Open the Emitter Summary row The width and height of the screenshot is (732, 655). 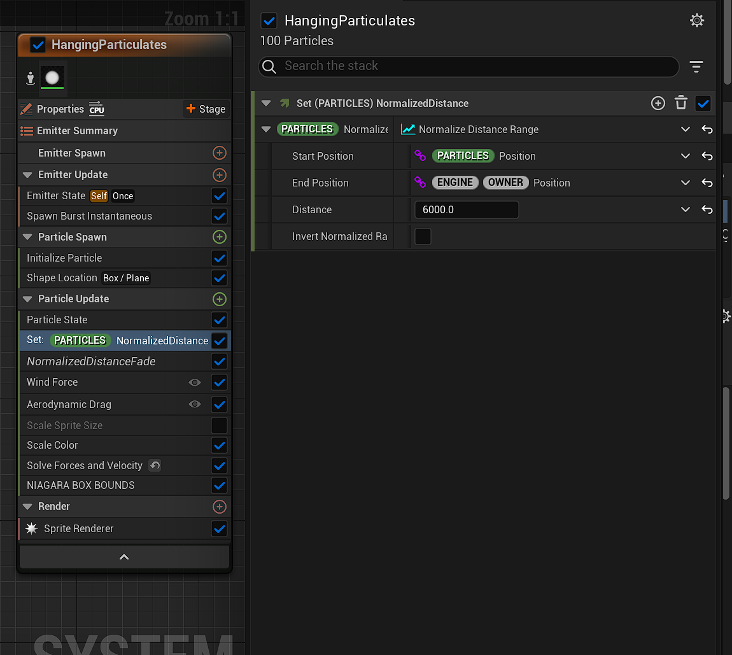125,131
